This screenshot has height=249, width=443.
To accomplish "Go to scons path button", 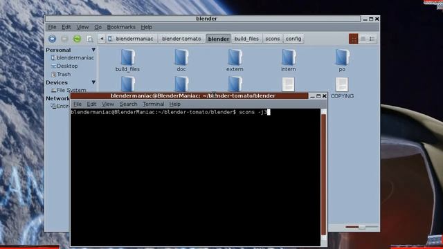I will coord(272,39).
